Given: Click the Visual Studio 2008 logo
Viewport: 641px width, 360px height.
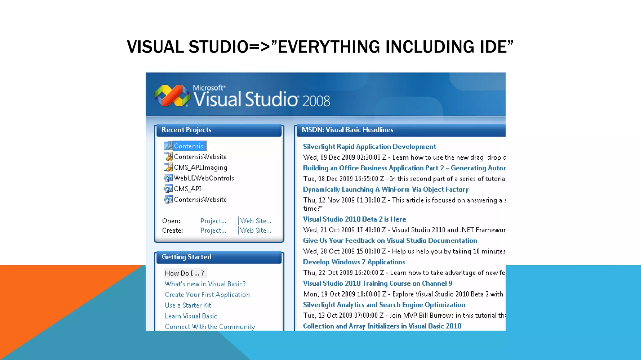Looking at the screenshot, I should pyautogui.click(x=172, y=96).
